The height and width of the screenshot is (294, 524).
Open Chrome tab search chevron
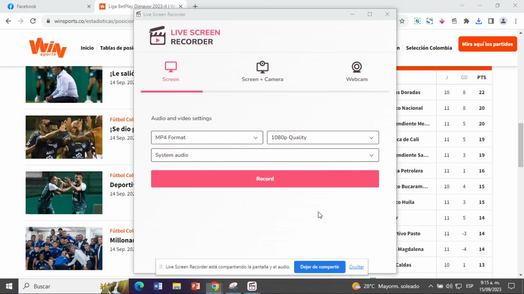coord(462,6)
